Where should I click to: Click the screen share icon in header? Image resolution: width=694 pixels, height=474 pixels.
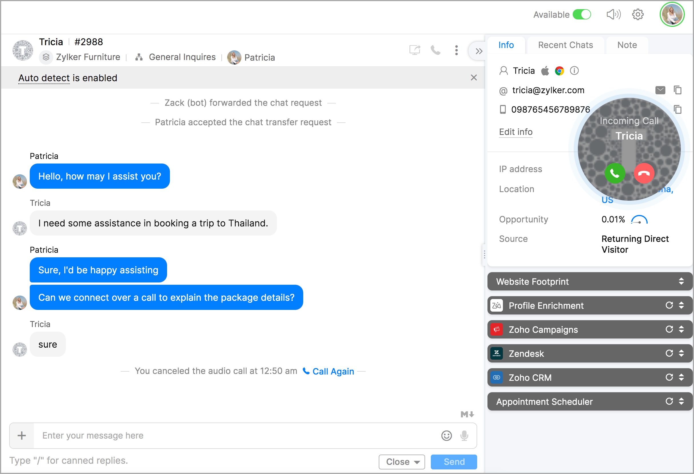click(x=415, y=50)
